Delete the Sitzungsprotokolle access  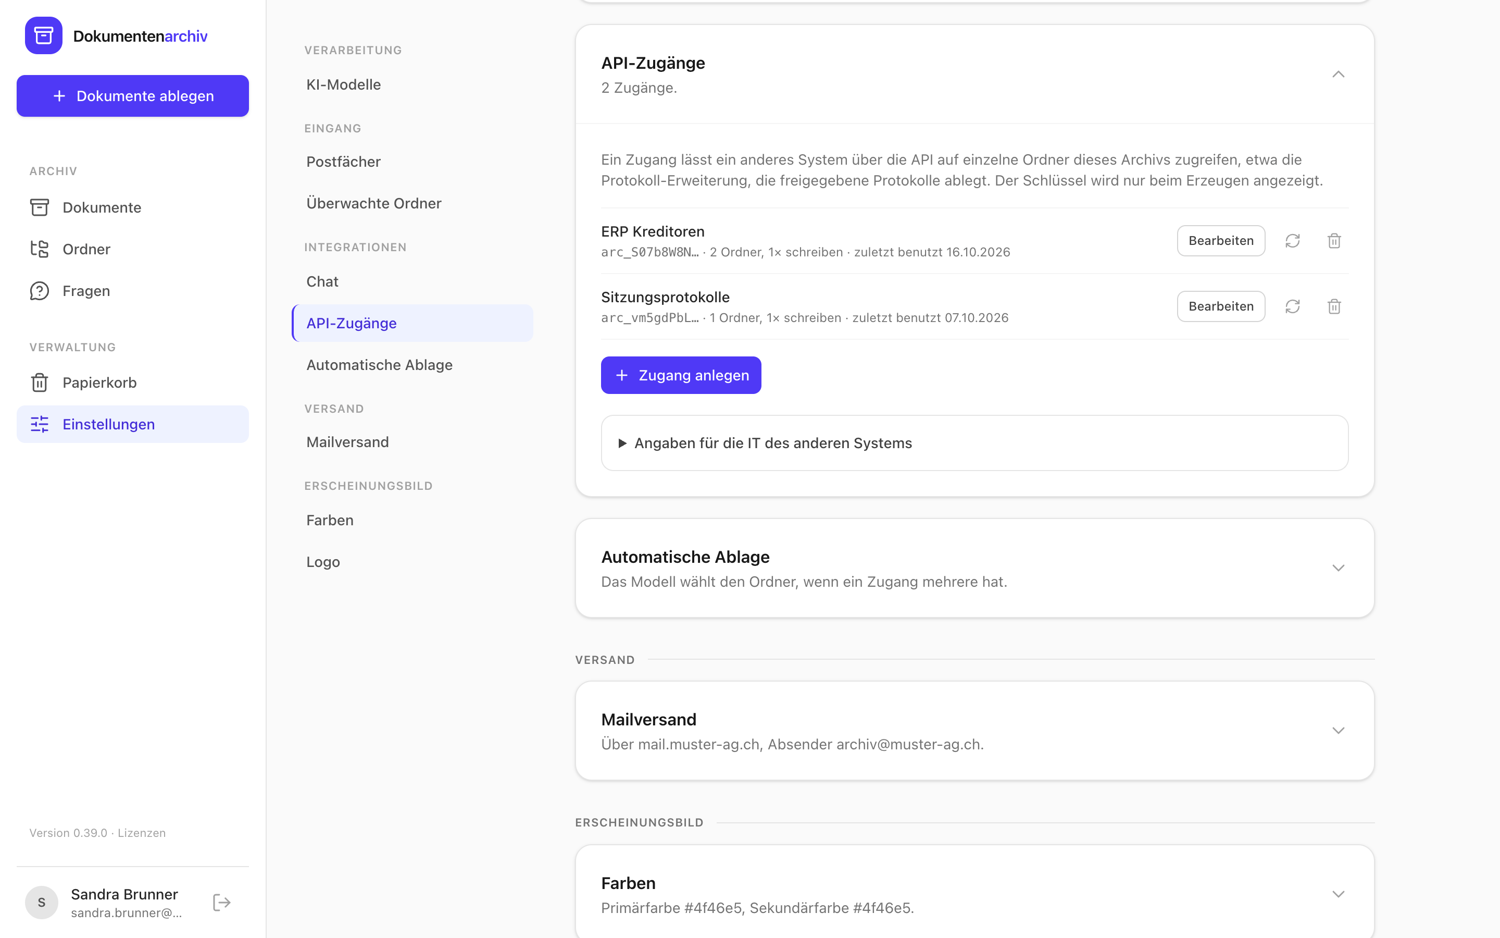pyautogui.click(x=1334, y=306)
